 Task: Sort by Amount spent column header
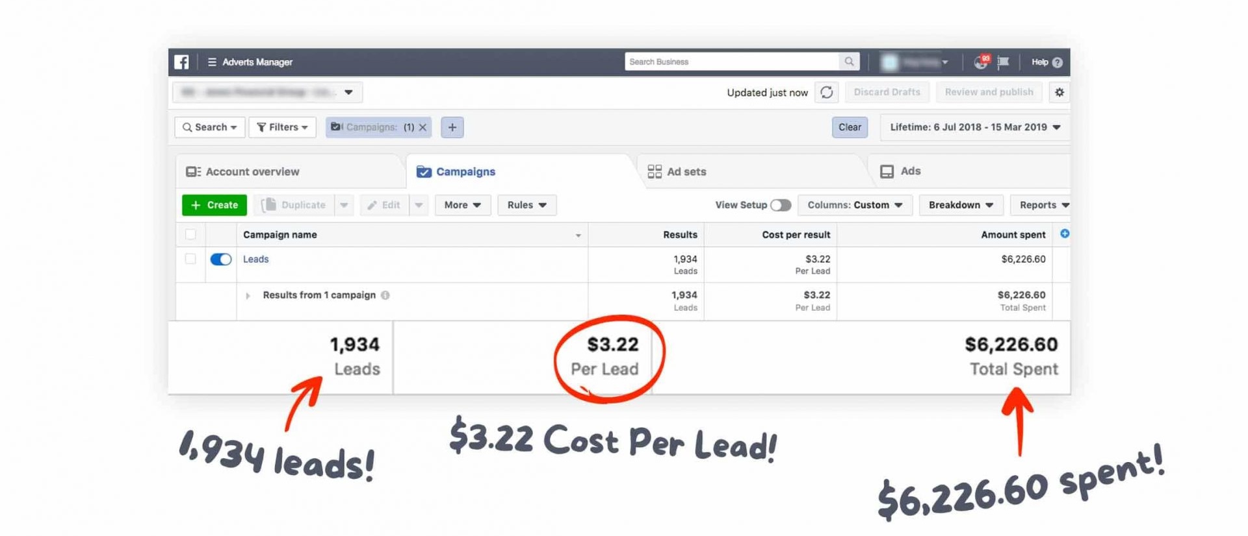pos(944,235)
